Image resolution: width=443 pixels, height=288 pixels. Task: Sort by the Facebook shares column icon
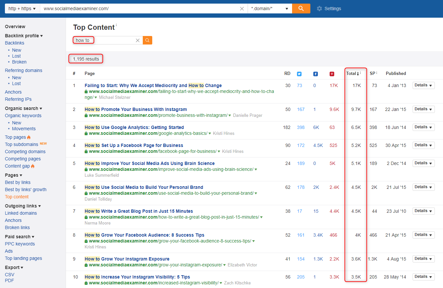pyautogui.click(x=316, y=74)
